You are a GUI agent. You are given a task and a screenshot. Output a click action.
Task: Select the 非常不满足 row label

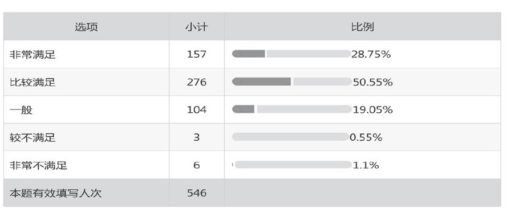click(38, 165)
